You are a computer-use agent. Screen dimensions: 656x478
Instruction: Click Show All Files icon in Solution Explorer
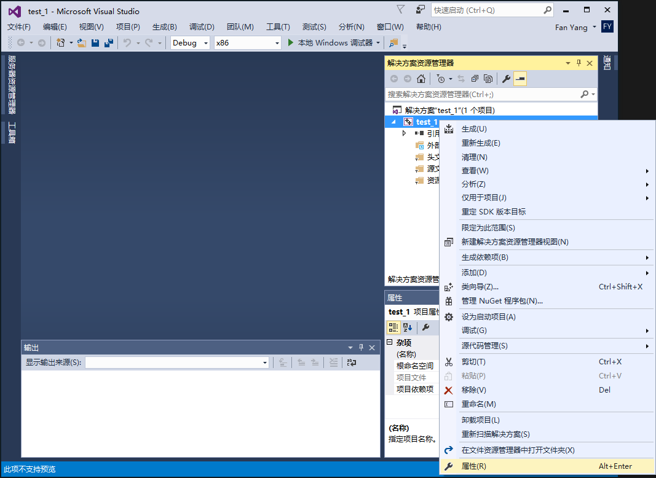pyautogui.click(x=488, y=79)
